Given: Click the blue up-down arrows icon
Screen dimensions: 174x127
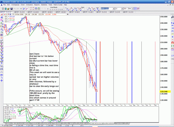Looking at the screenshot, I should point(172,23).
